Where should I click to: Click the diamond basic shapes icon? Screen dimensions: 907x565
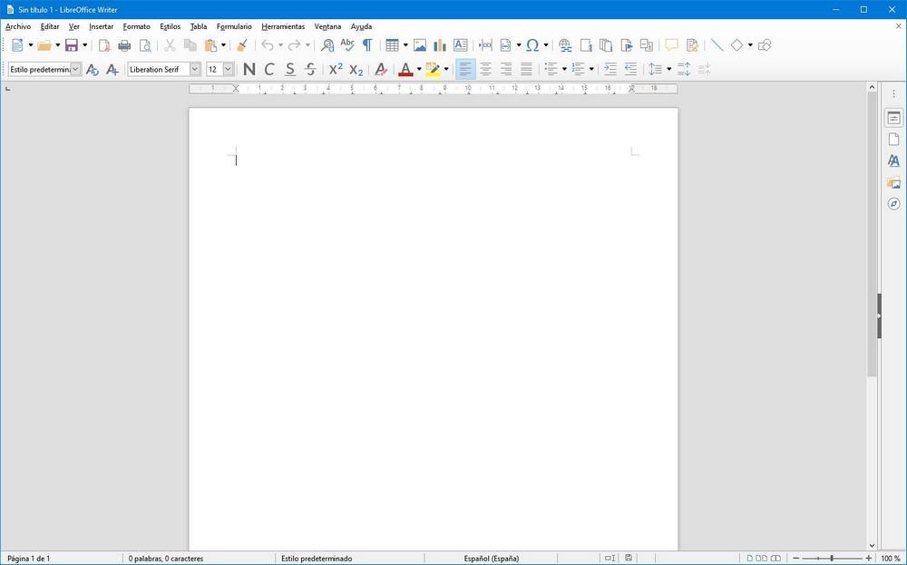point(736,45)
